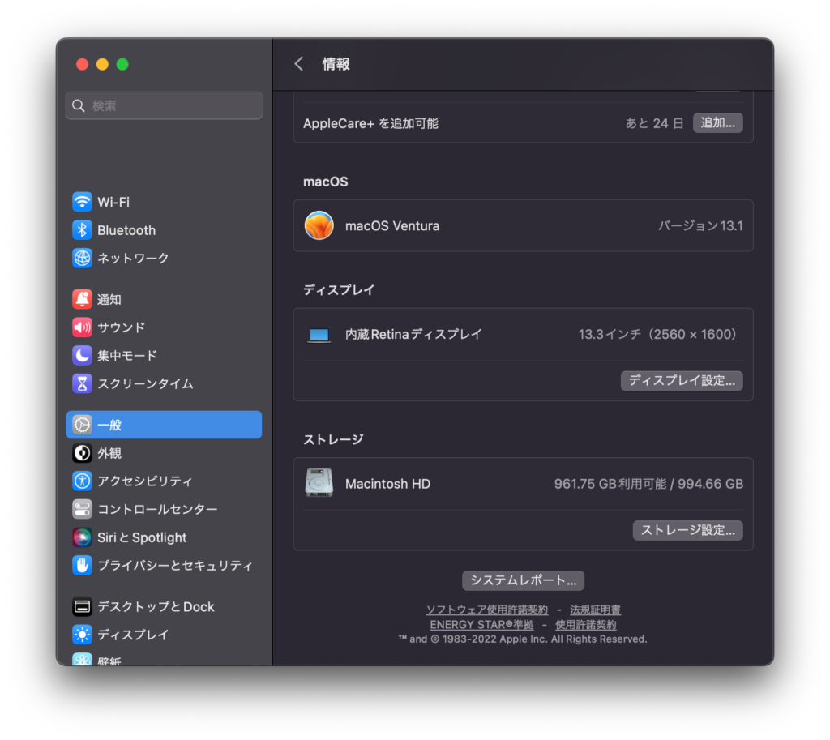Select ネットワーク label in sidebar
830x740 pixels.
coord(133,258)
